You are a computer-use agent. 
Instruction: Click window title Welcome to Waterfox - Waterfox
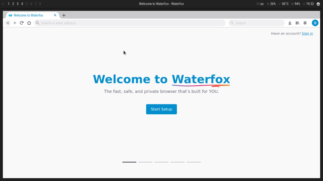coord(161,4)
